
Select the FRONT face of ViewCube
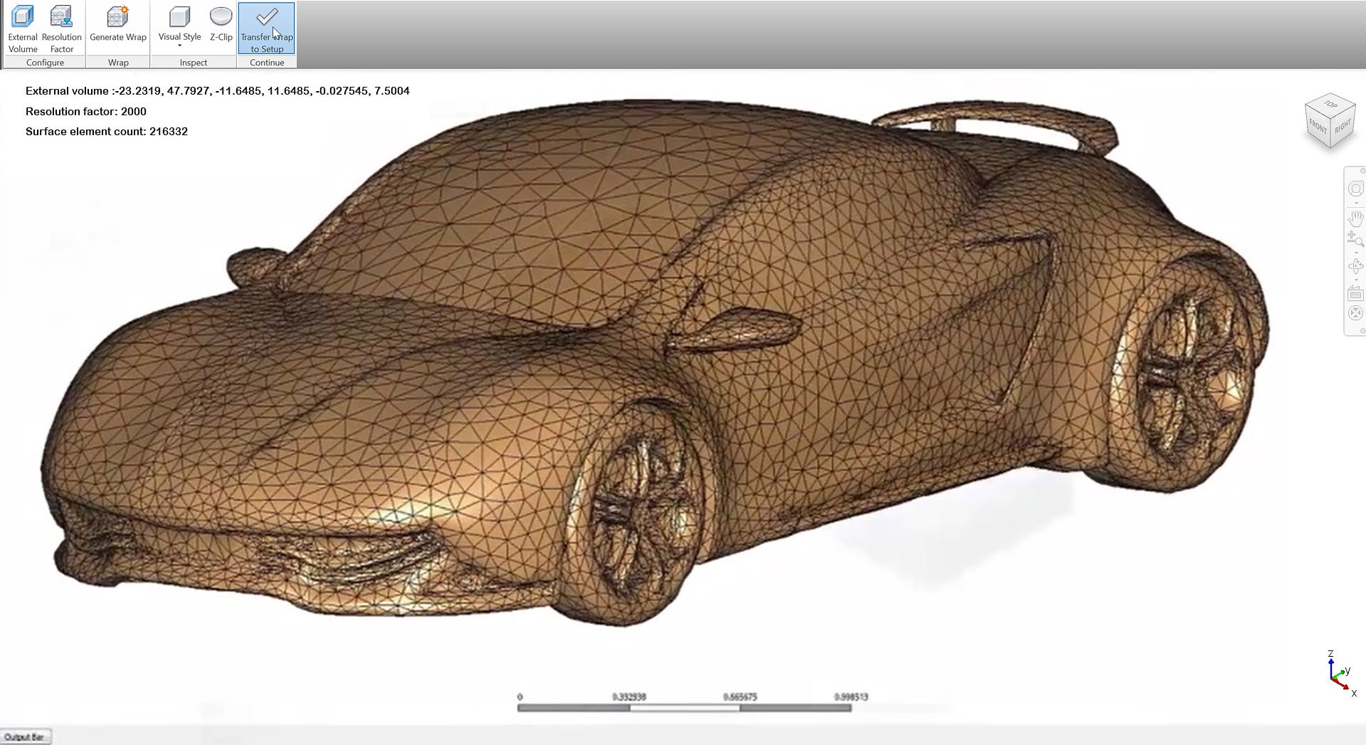point(1318,127)
